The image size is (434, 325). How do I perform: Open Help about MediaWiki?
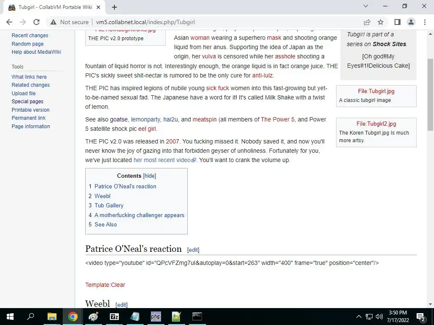click(36, 52)
